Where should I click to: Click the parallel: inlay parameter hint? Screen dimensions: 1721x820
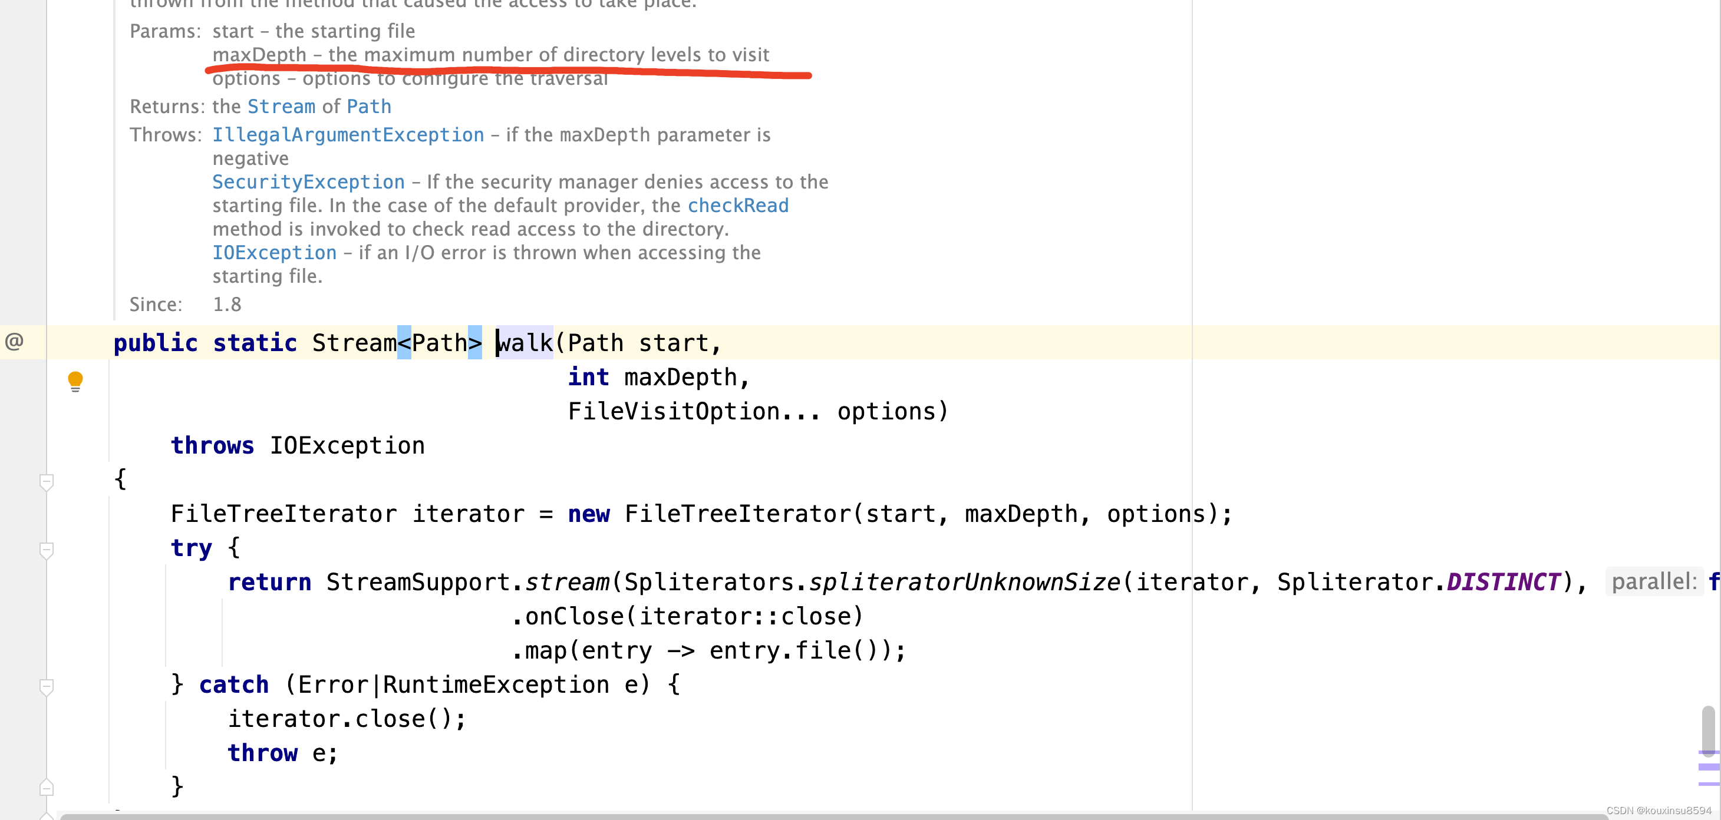point(1654,581)
